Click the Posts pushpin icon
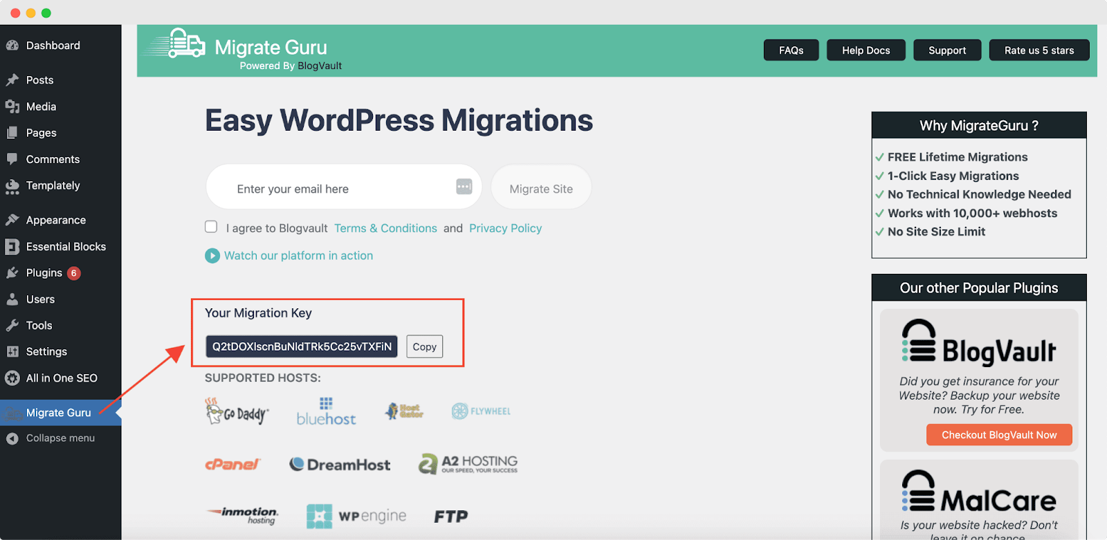This screenshot has width=1107, height=540. [x=12, y=80]
